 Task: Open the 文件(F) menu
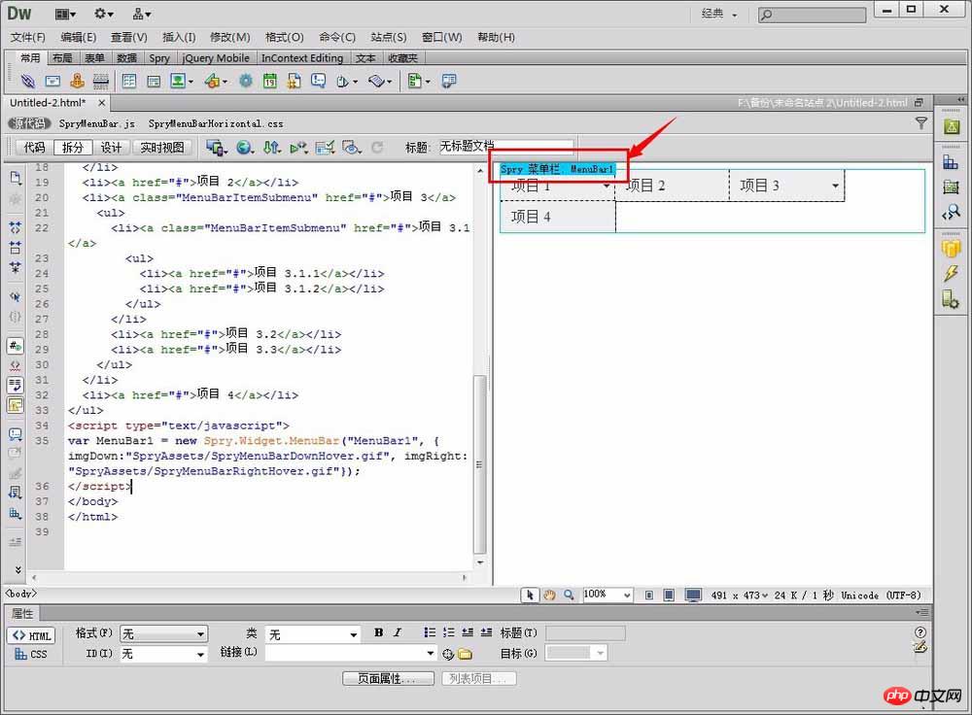tap(28, 37)
